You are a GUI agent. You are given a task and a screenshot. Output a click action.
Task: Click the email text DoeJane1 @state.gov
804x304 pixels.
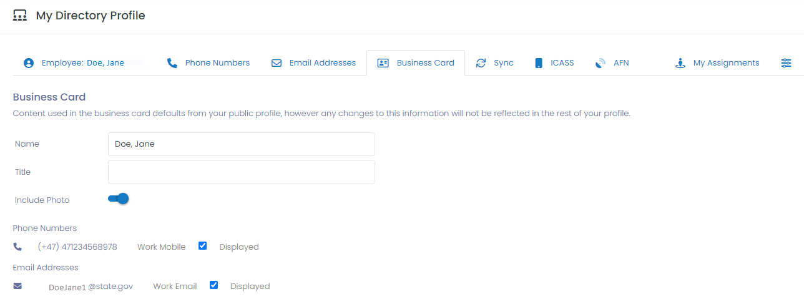[x=91, y=287]
